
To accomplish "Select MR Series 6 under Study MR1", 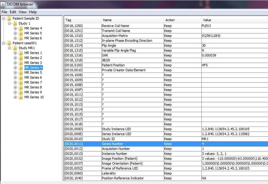I will pos(33,77).
